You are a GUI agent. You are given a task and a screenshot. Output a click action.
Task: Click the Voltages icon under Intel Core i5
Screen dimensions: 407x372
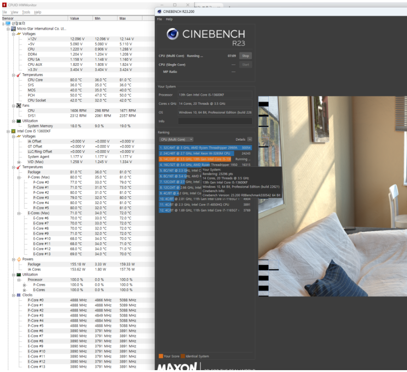click(x=19, y=136)
